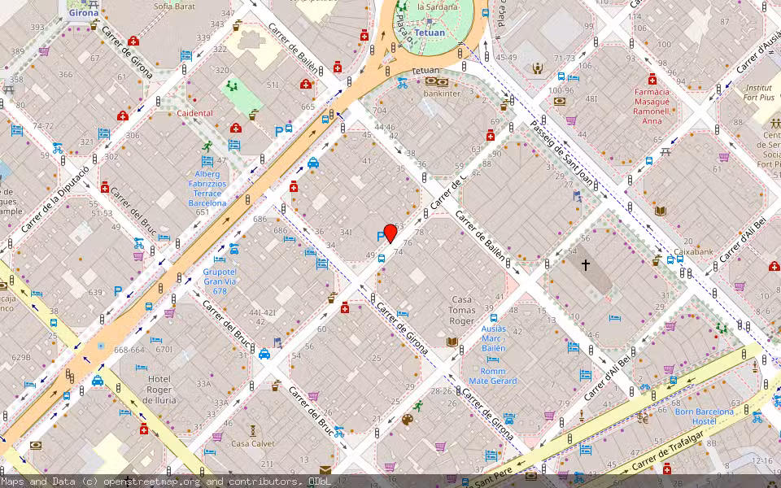Click the hotel bed icon near Grupotel Gran Via
The width and height of the screenshot is (781, 488).
pos(220,259)
